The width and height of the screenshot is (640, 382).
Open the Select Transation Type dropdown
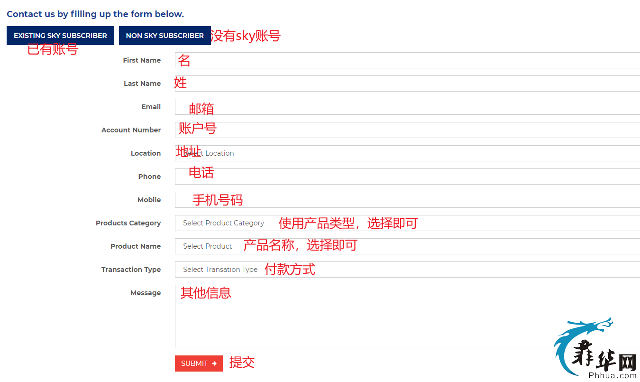407,270
